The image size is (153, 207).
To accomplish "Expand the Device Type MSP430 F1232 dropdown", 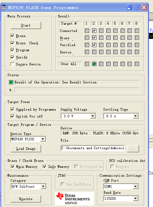I will 43,139.
